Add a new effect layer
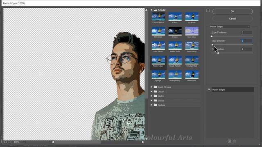The image size is (262, 147). click(x=229, y=141)
